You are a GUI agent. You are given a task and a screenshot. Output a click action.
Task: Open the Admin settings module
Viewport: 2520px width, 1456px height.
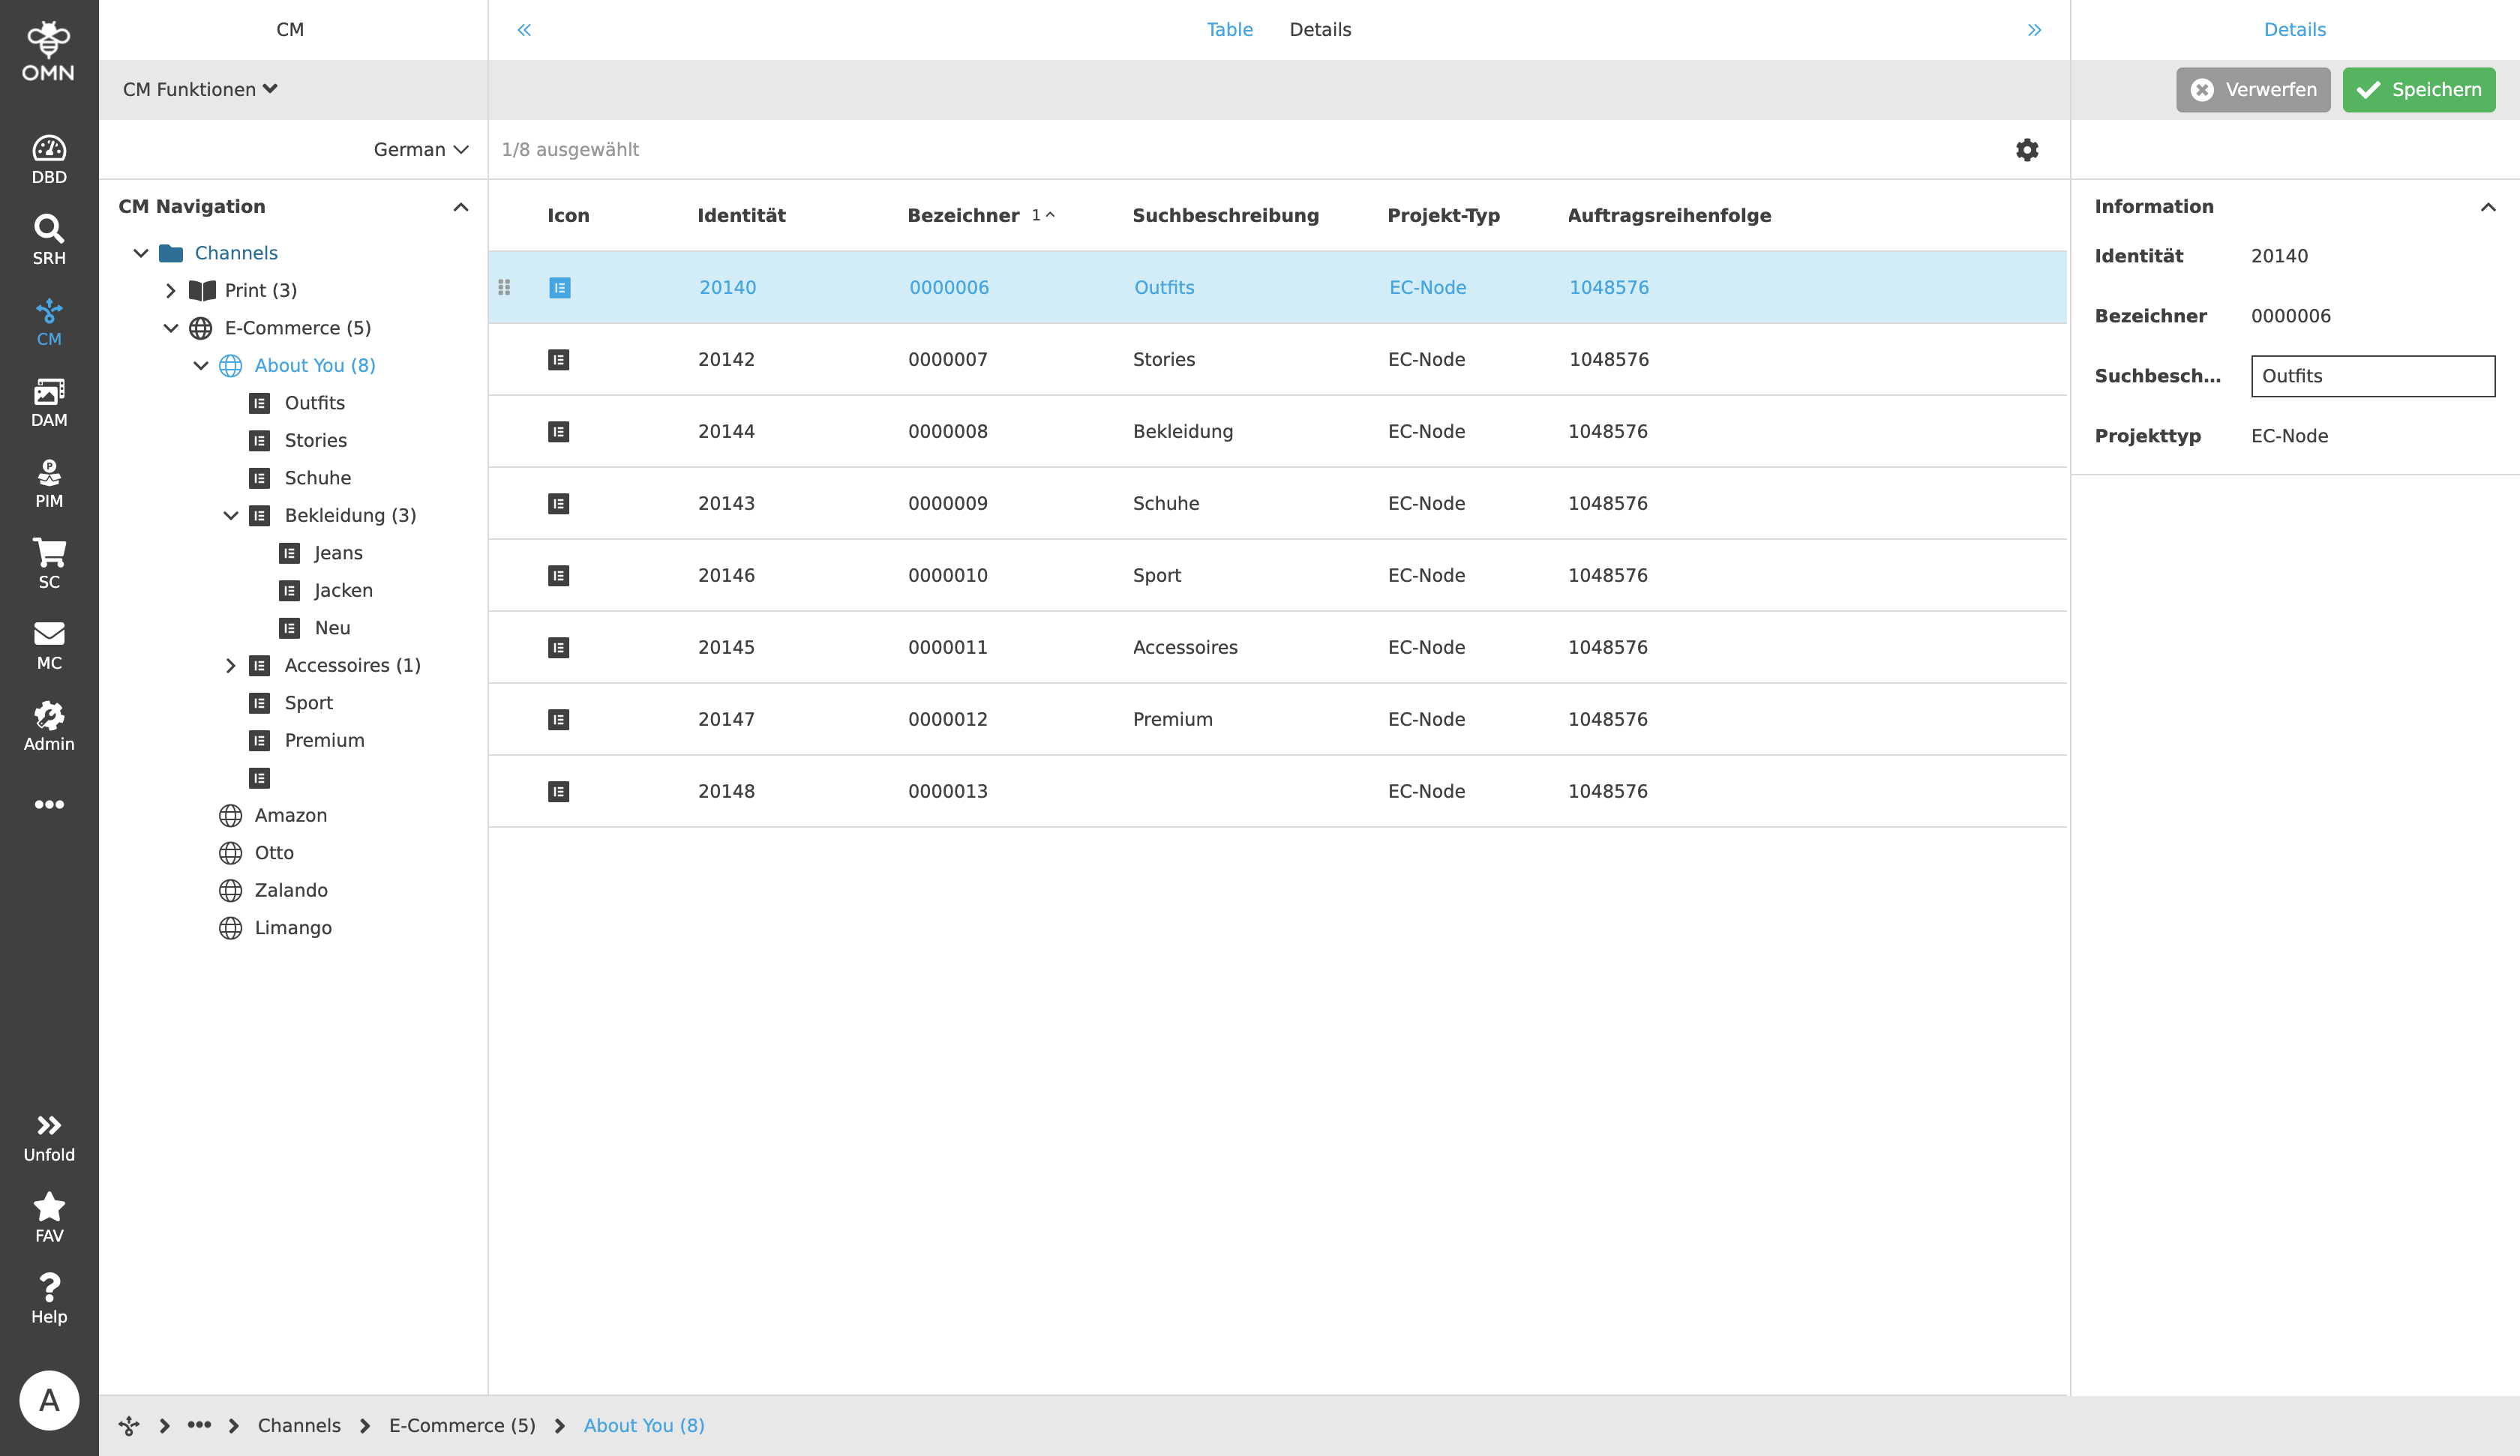pos(49,726)
